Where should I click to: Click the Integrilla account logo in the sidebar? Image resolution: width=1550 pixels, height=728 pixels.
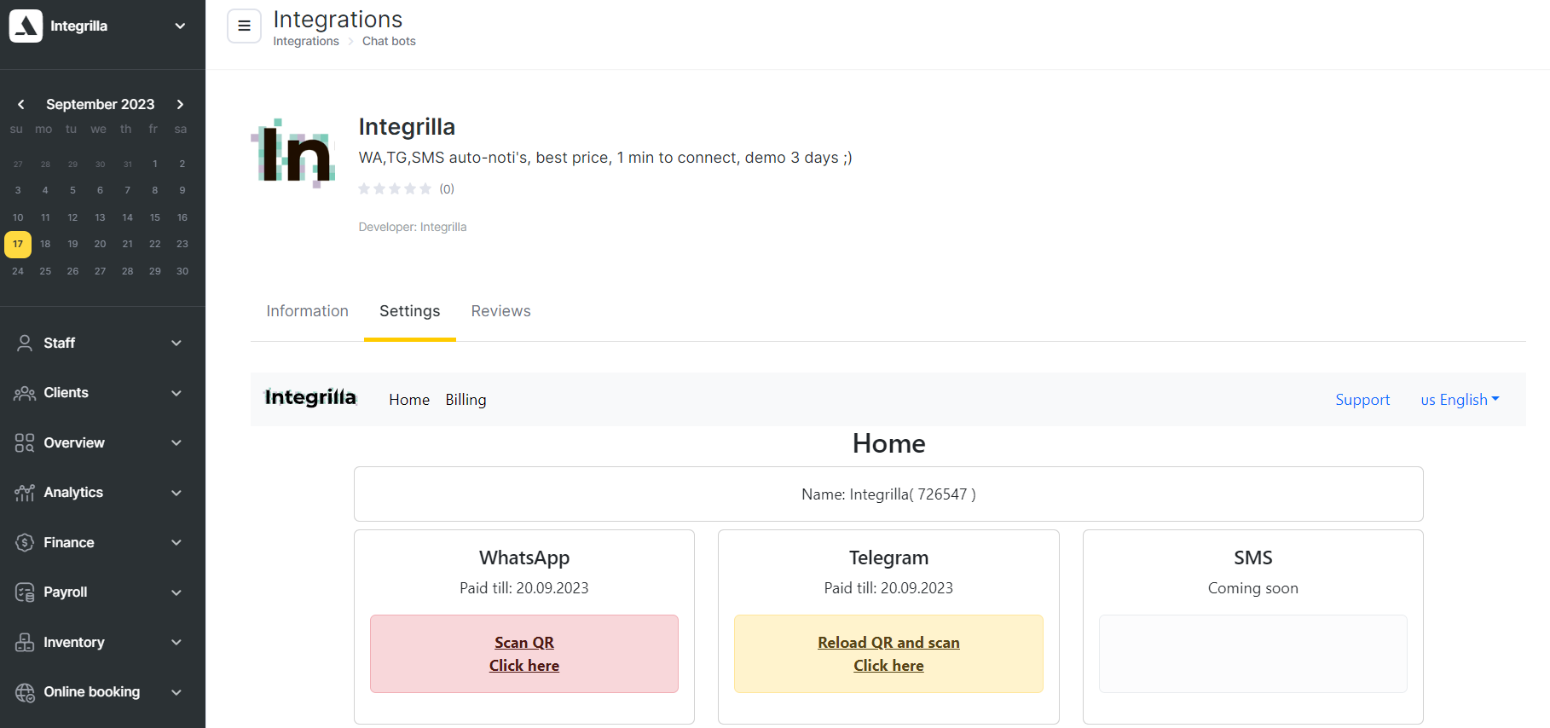(26, 26)
